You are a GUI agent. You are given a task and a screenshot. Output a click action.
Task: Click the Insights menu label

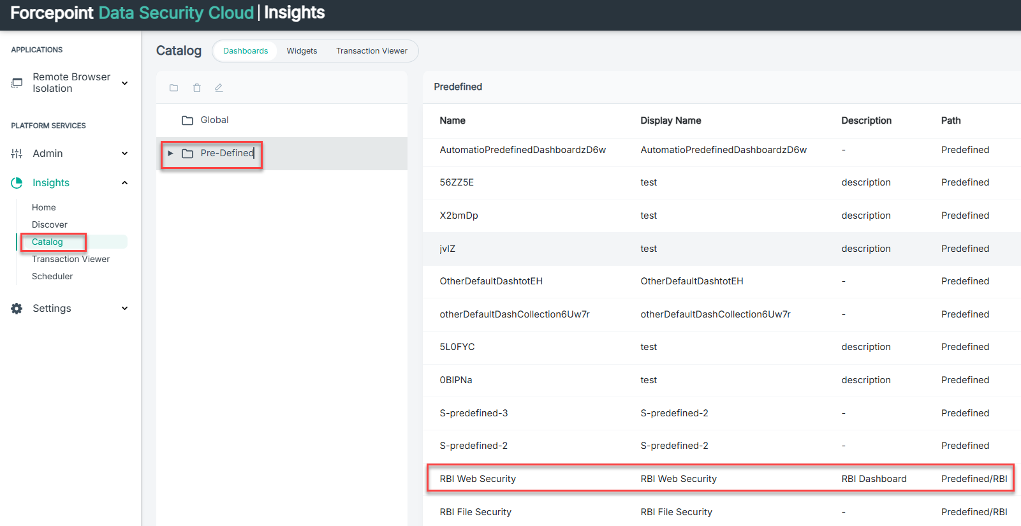click(51, 183)
